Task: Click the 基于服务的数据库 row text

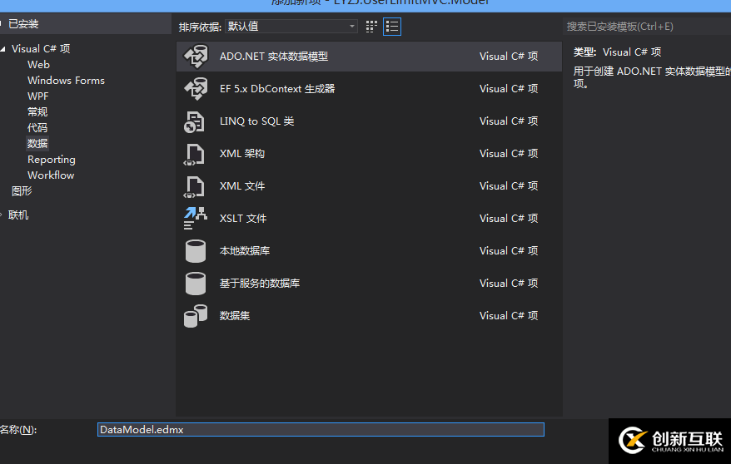Action: pyautogui.click(x=260, y=284)
